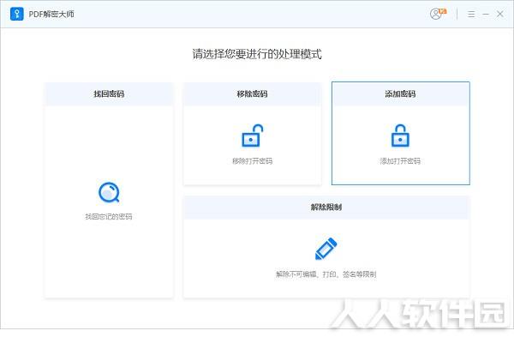Click the PDF解密大师 key logo icon
This screenshot has width=514, height=343.
(17, 14)
